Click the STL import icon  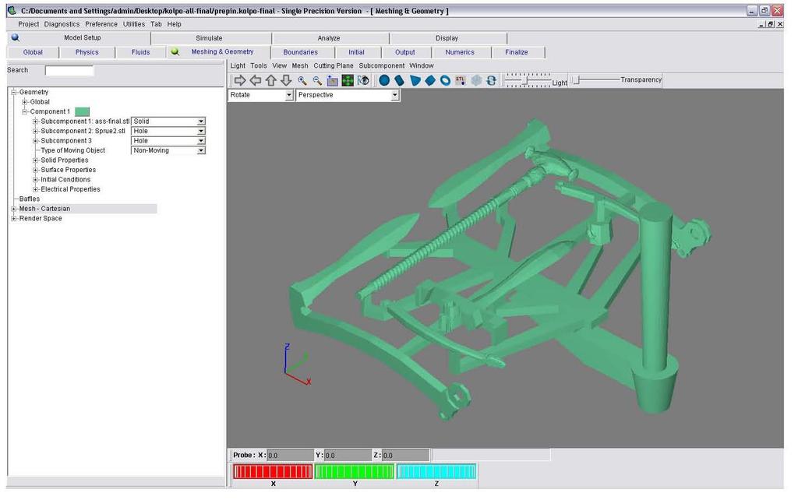(x=461, y=80)
